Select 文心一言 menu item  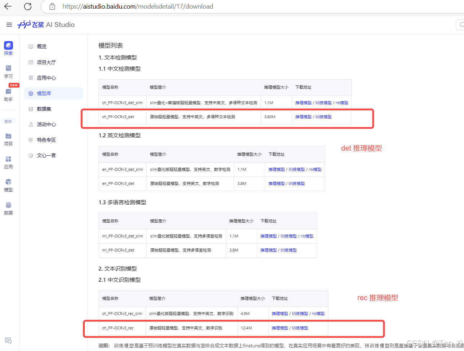[x=54, y=155]
